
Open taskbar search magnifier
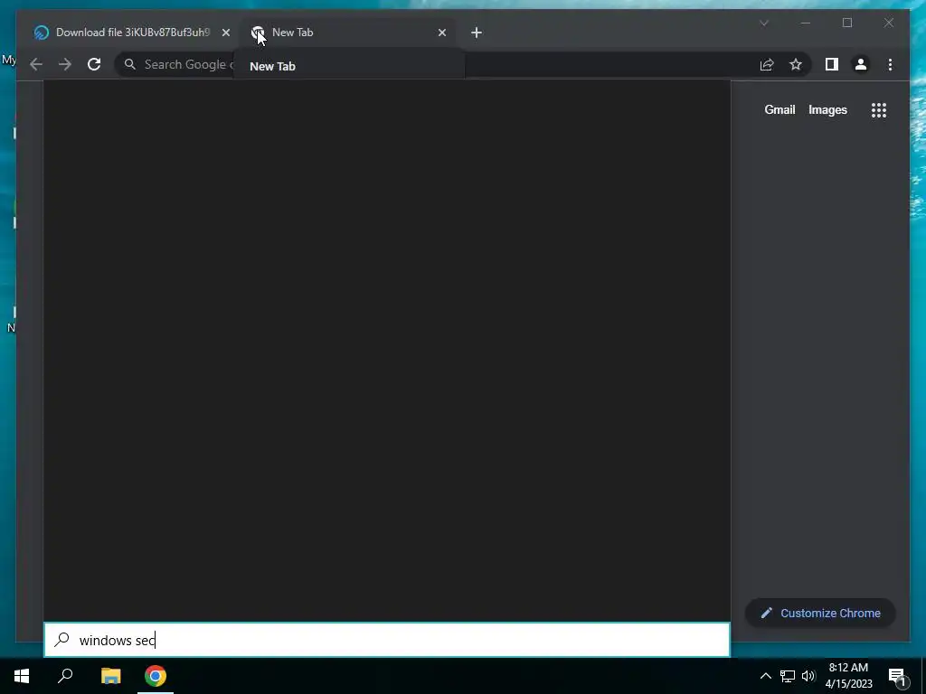65,676
